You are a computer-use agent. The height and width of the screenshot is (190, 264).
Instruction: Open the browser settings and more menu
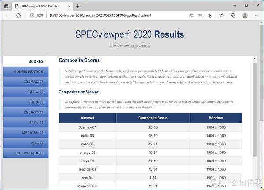(257, 15)
